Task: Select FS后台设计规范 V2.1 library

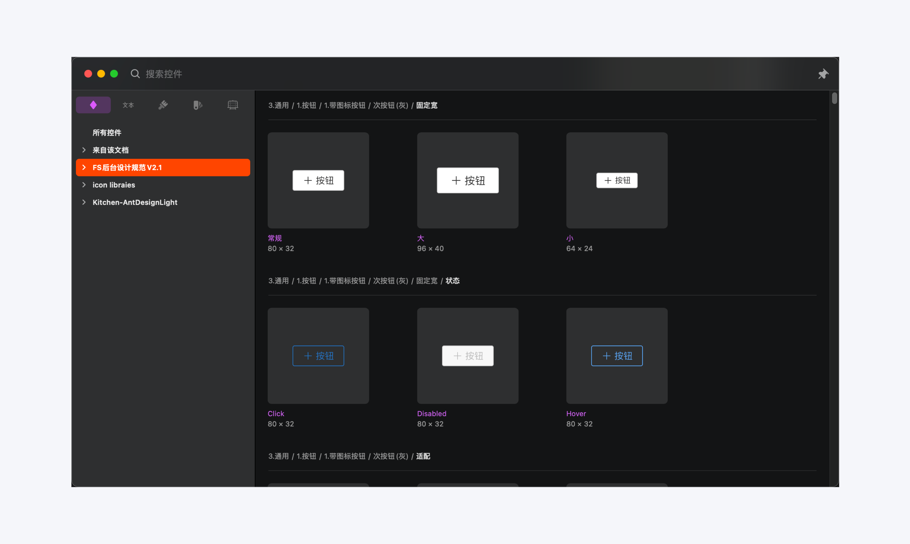Action: [x=163, y=167]
